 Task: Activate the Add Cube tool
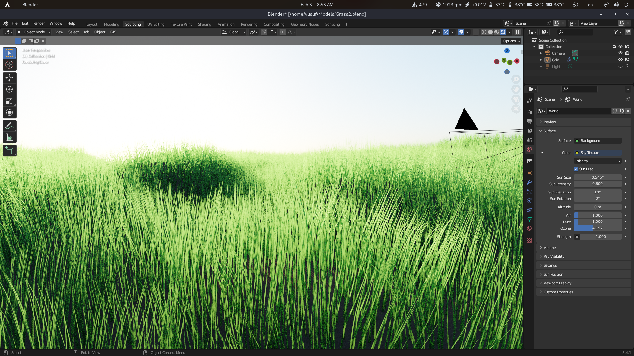click(x=9, y=151)
